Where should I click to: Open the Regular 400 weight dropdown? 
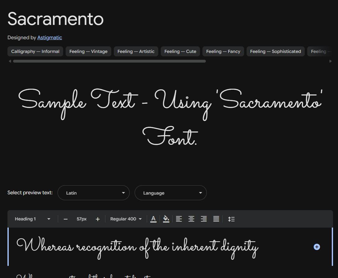(x=126, y=219)
